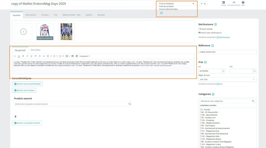Viewport: 266px width, 148px height.
Task: Select the Produit simple option
Action: tap(199, 29)
